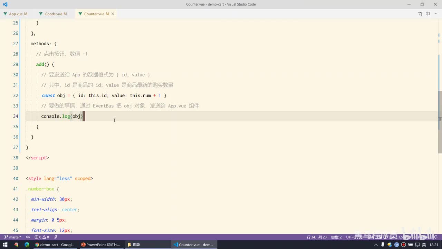Click the microphone tray icon
The height and width of the screenshot is (249, 442).
(x=383, y=245)
